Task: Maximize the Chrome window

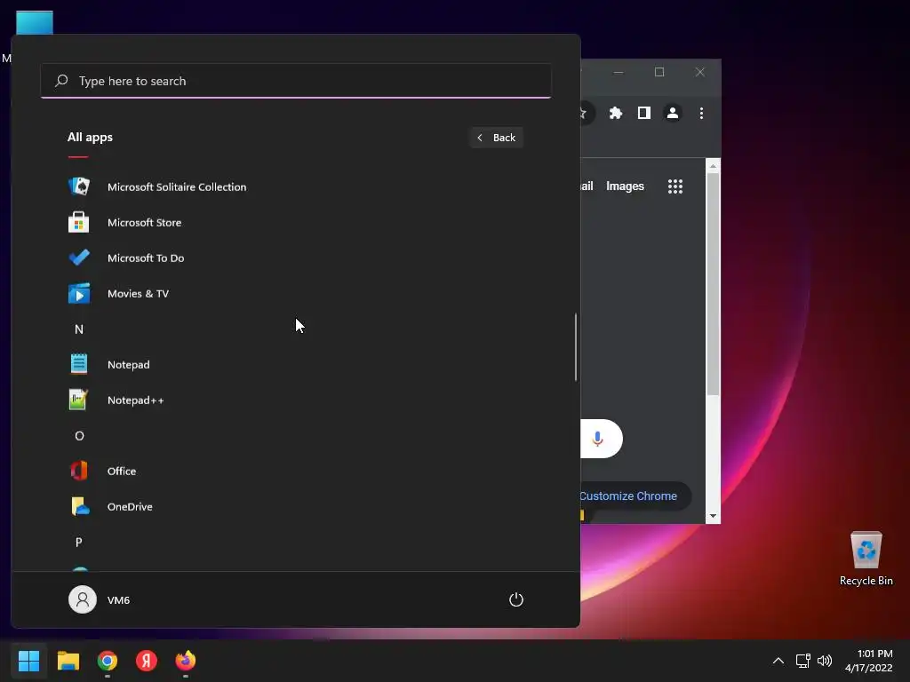Action: (659, 72)
